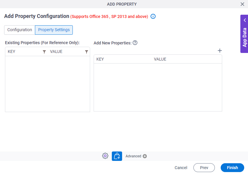Switch to the Configuration tab
Image resolution: width=248 pixels, height=175 pixels.
tap(19, 30)
